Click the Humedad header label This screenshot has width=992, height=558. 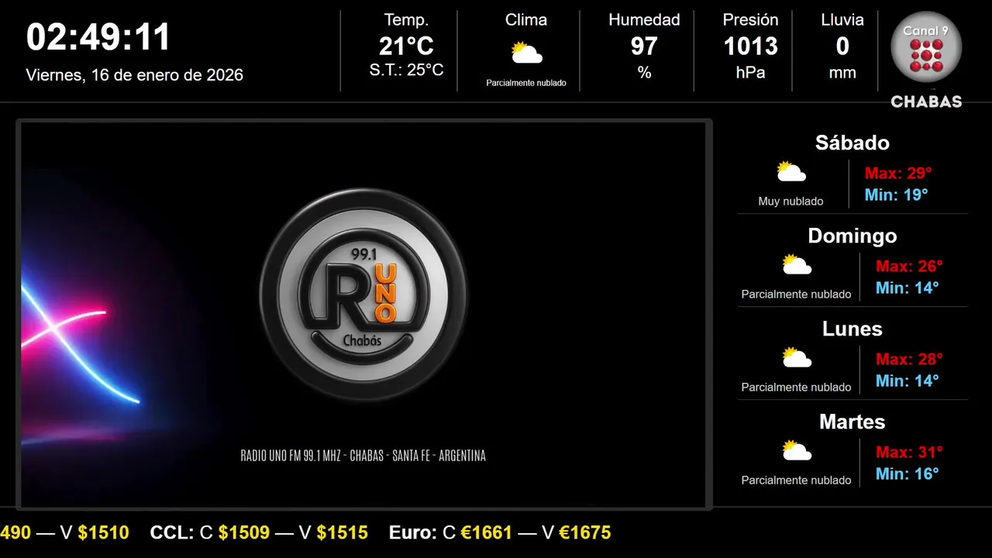tap(644, 20)
